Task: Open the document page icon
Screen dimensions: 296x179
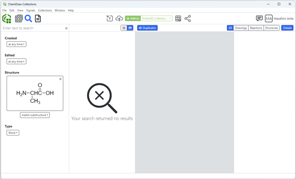Action: coord(38,19)
